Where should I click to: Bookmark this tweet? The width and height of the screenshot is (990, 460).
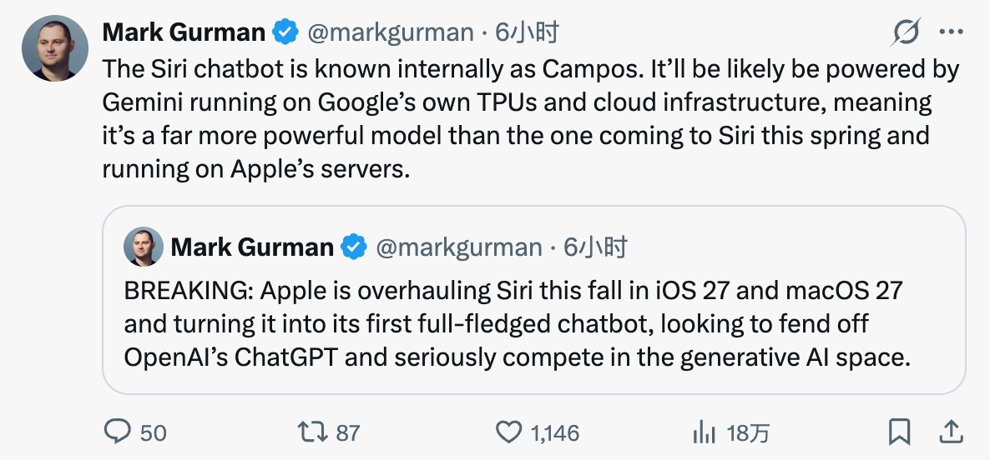pyautogui.click(x=899, y=432)
